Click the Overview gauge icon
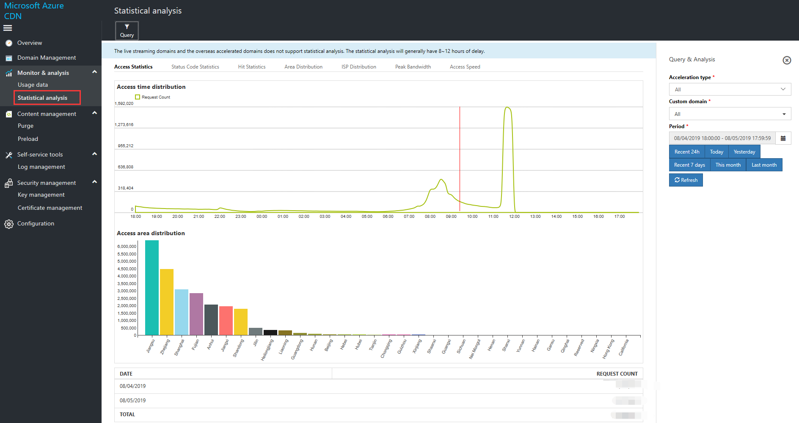This screenshot has height=423, width=799. [9, 43]
